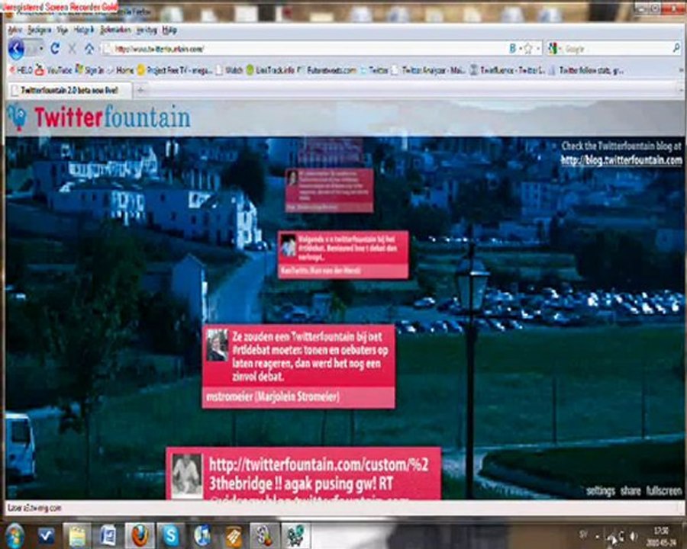Open Skype from the taskbar
This screenshot has width=687, height=549.
171,536
